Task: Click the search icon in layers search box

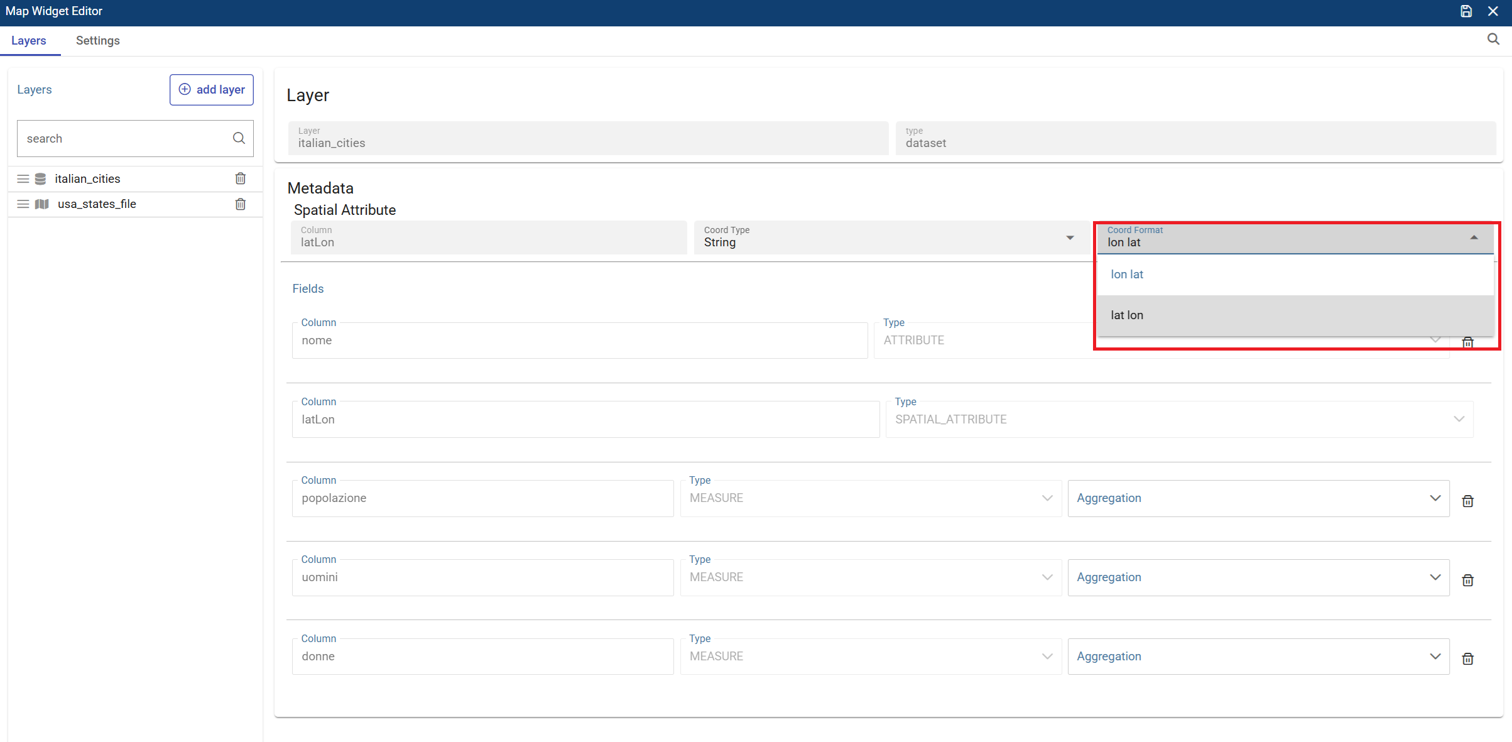Action: (x=239, y=138)
